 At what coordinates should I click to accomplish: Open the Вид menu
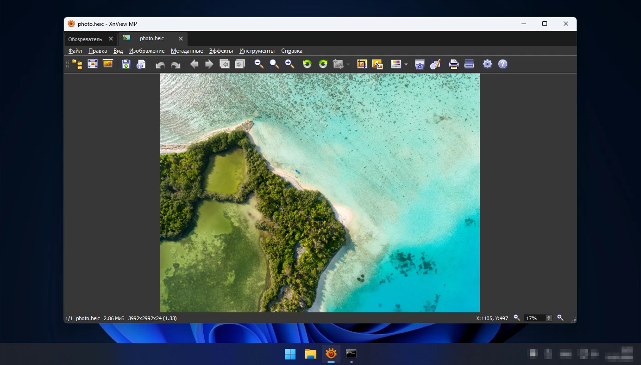point(118,51)
